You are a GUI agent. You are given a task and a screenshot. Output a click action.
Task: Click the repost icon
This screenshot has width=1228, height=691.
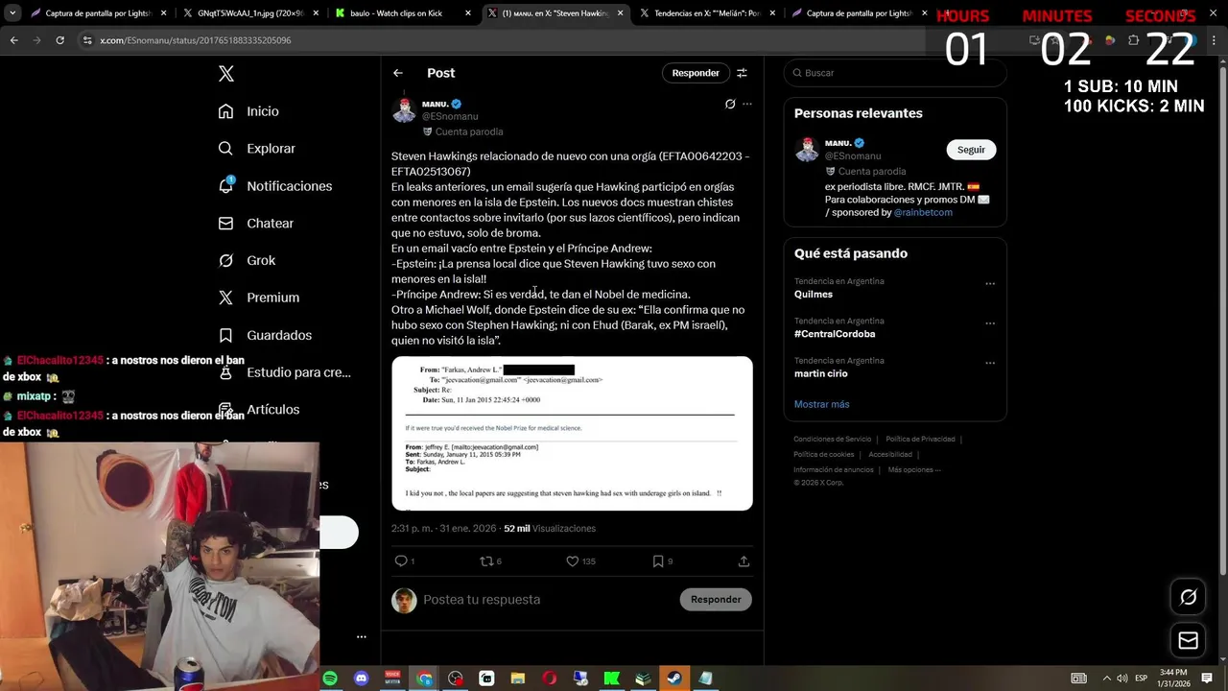click(485, 561)
